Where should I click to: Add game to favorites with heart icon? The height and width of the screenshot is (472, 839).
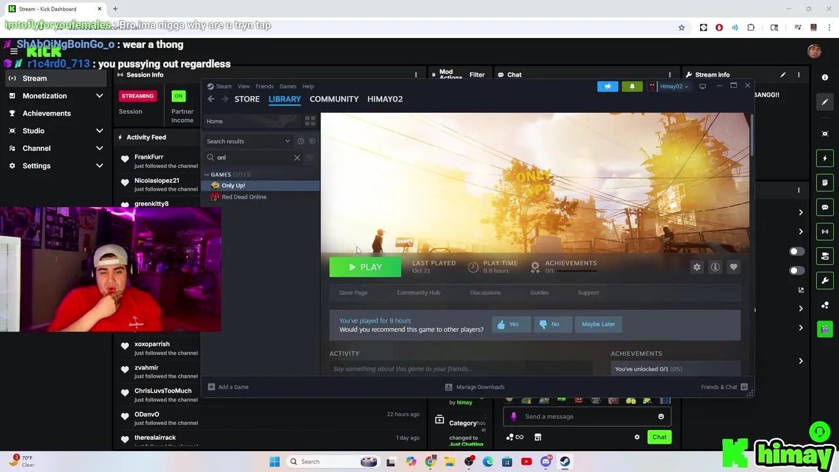733,267
